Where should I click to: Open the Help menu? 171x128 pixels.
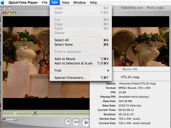(93, 3)
